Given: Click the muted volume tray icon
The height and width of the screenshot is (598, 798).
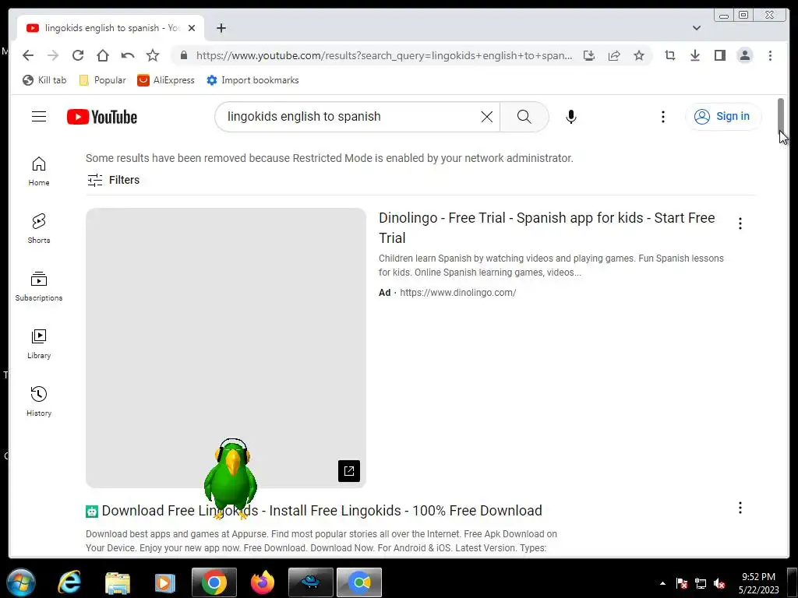Looking at the screenshot, I should tap(719, 583).
